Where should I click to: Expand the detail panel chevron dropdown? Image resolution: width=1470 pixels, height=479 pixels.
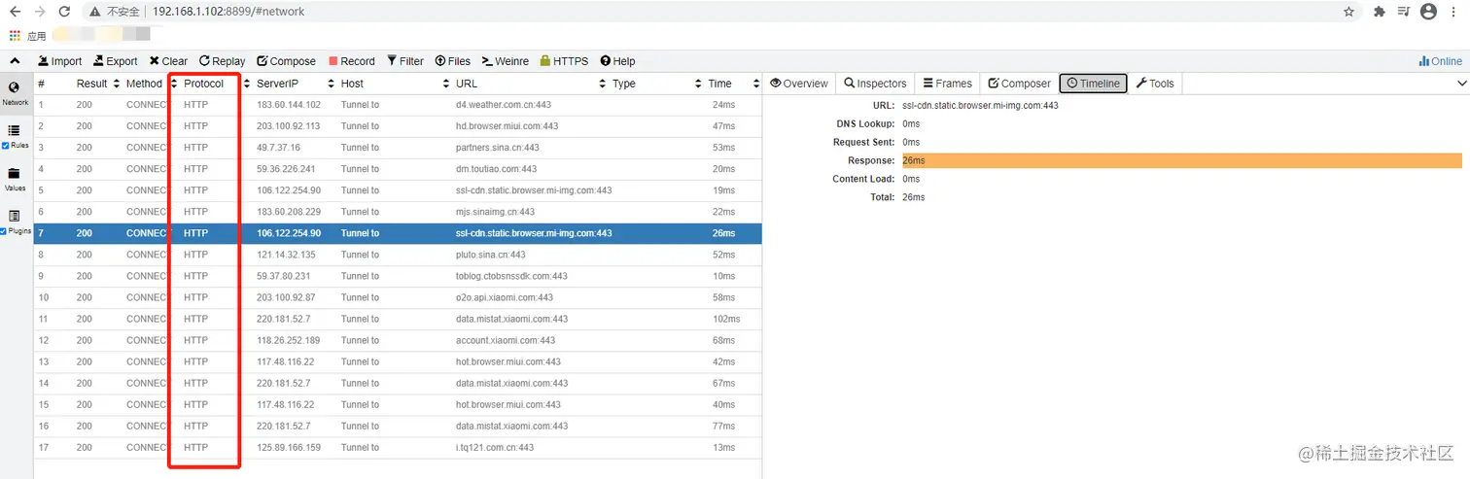tap(1461, 84)
